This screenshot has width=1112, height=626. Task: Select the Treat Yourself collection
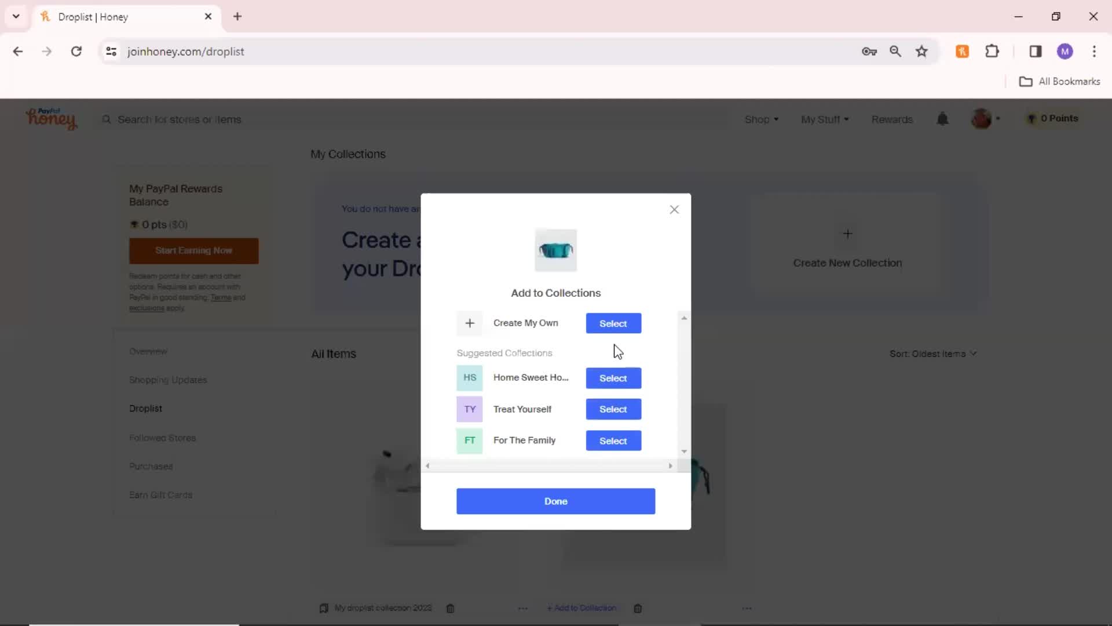pos(614,409)
